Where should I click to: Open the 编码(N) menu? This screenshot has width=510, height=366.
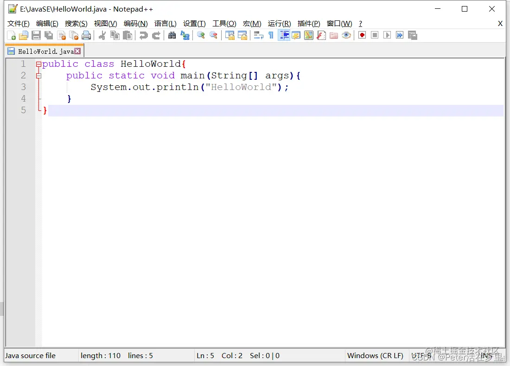(136, 23)
